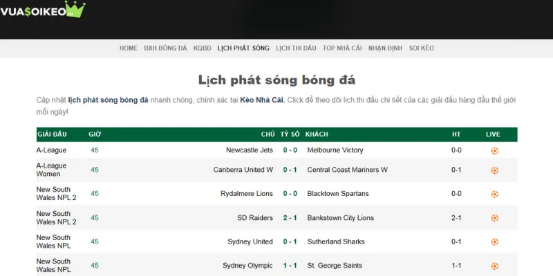553x276 pixels.
Task: Open live icon for Rydalmere Lions match
Action: tap(494, 194)
